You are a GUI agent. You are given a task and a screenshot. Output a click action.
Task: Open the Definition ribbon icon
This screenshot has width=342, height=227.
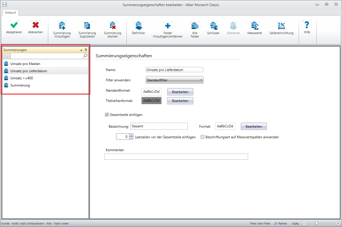(x=138, y=26)
